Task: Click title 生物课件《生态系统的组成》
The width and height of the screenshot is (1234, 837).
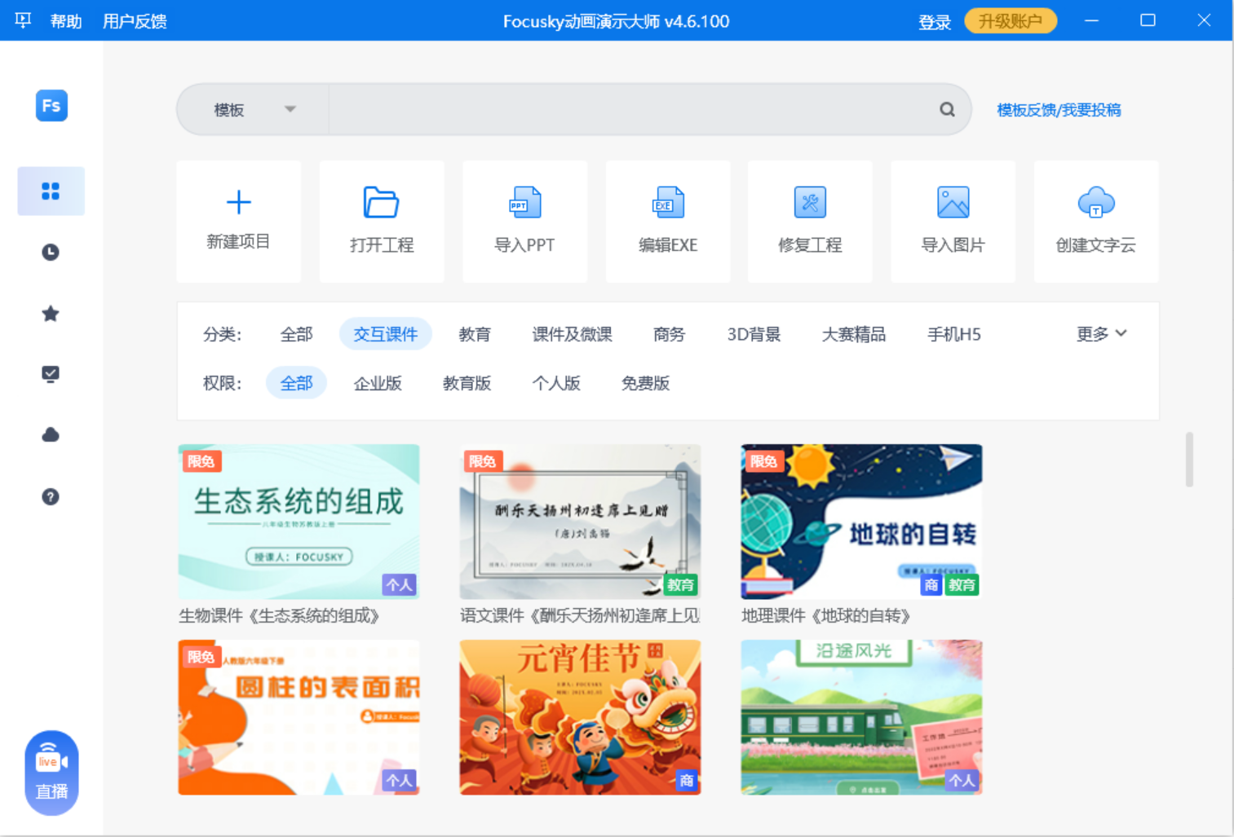Action: [279, 615]
